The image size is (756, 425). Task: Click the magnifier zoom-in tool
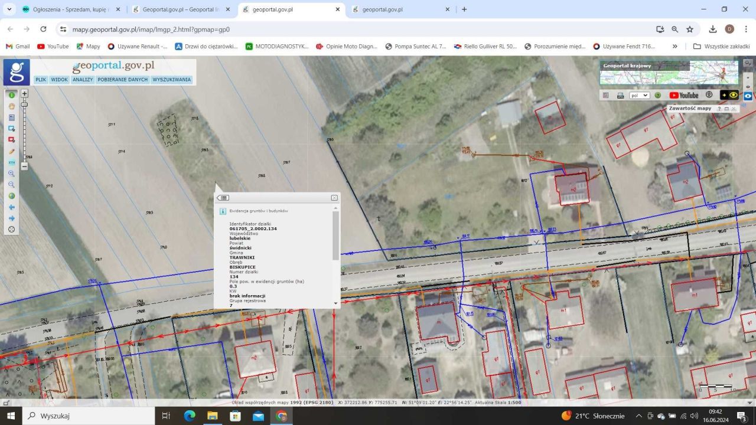click(x=11, y=174)
